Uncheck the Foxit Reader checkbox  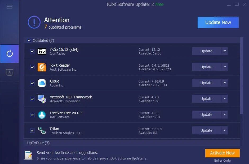[x=32, y=67]
